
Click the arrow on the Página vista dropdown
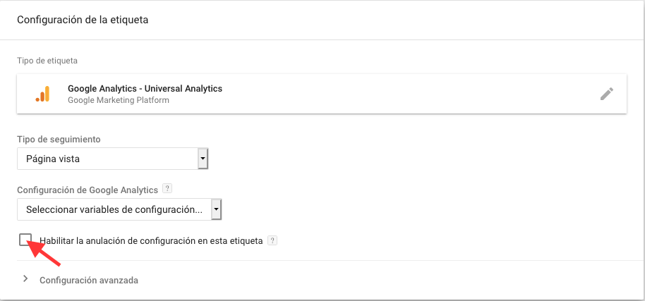[x=203, y=159]
